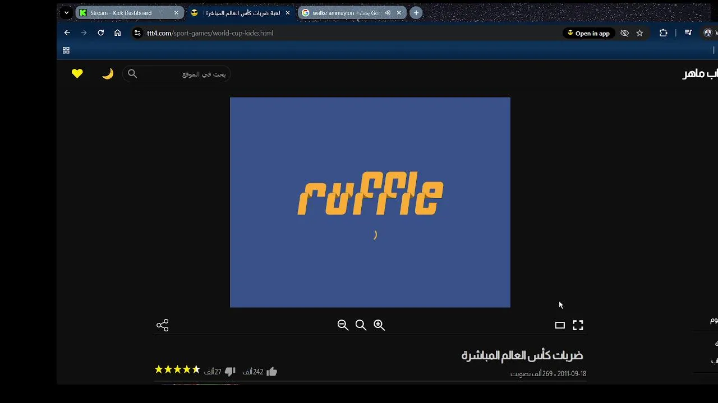The height and width of the screenshot is (403, 718).
Task: Dislike the game with thumbs down
Action: 230,372
